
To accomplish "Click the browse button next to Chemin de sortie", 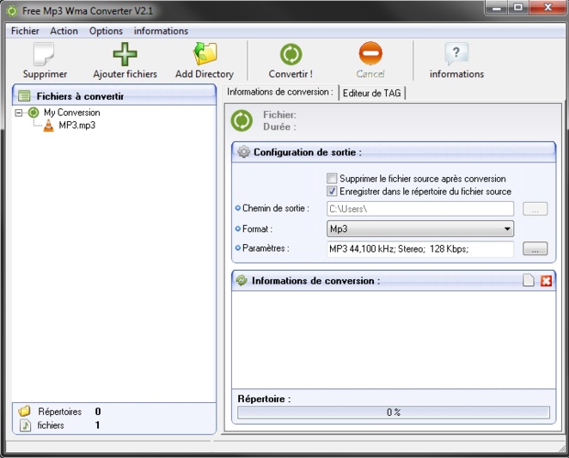I will tap(535, 209).
